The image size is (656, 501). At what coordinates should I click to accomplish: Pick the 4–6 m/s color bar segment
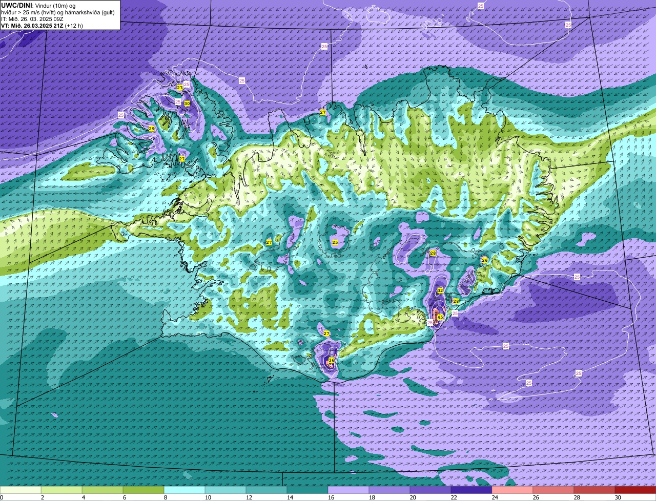point(102,490)
